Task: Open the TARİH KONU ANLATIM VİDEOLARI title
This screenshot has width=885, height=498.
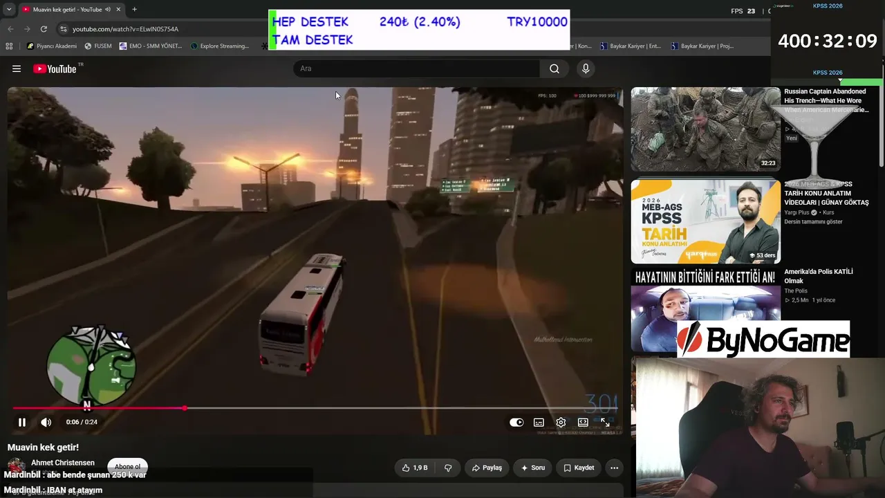Action: coord(826,194)
